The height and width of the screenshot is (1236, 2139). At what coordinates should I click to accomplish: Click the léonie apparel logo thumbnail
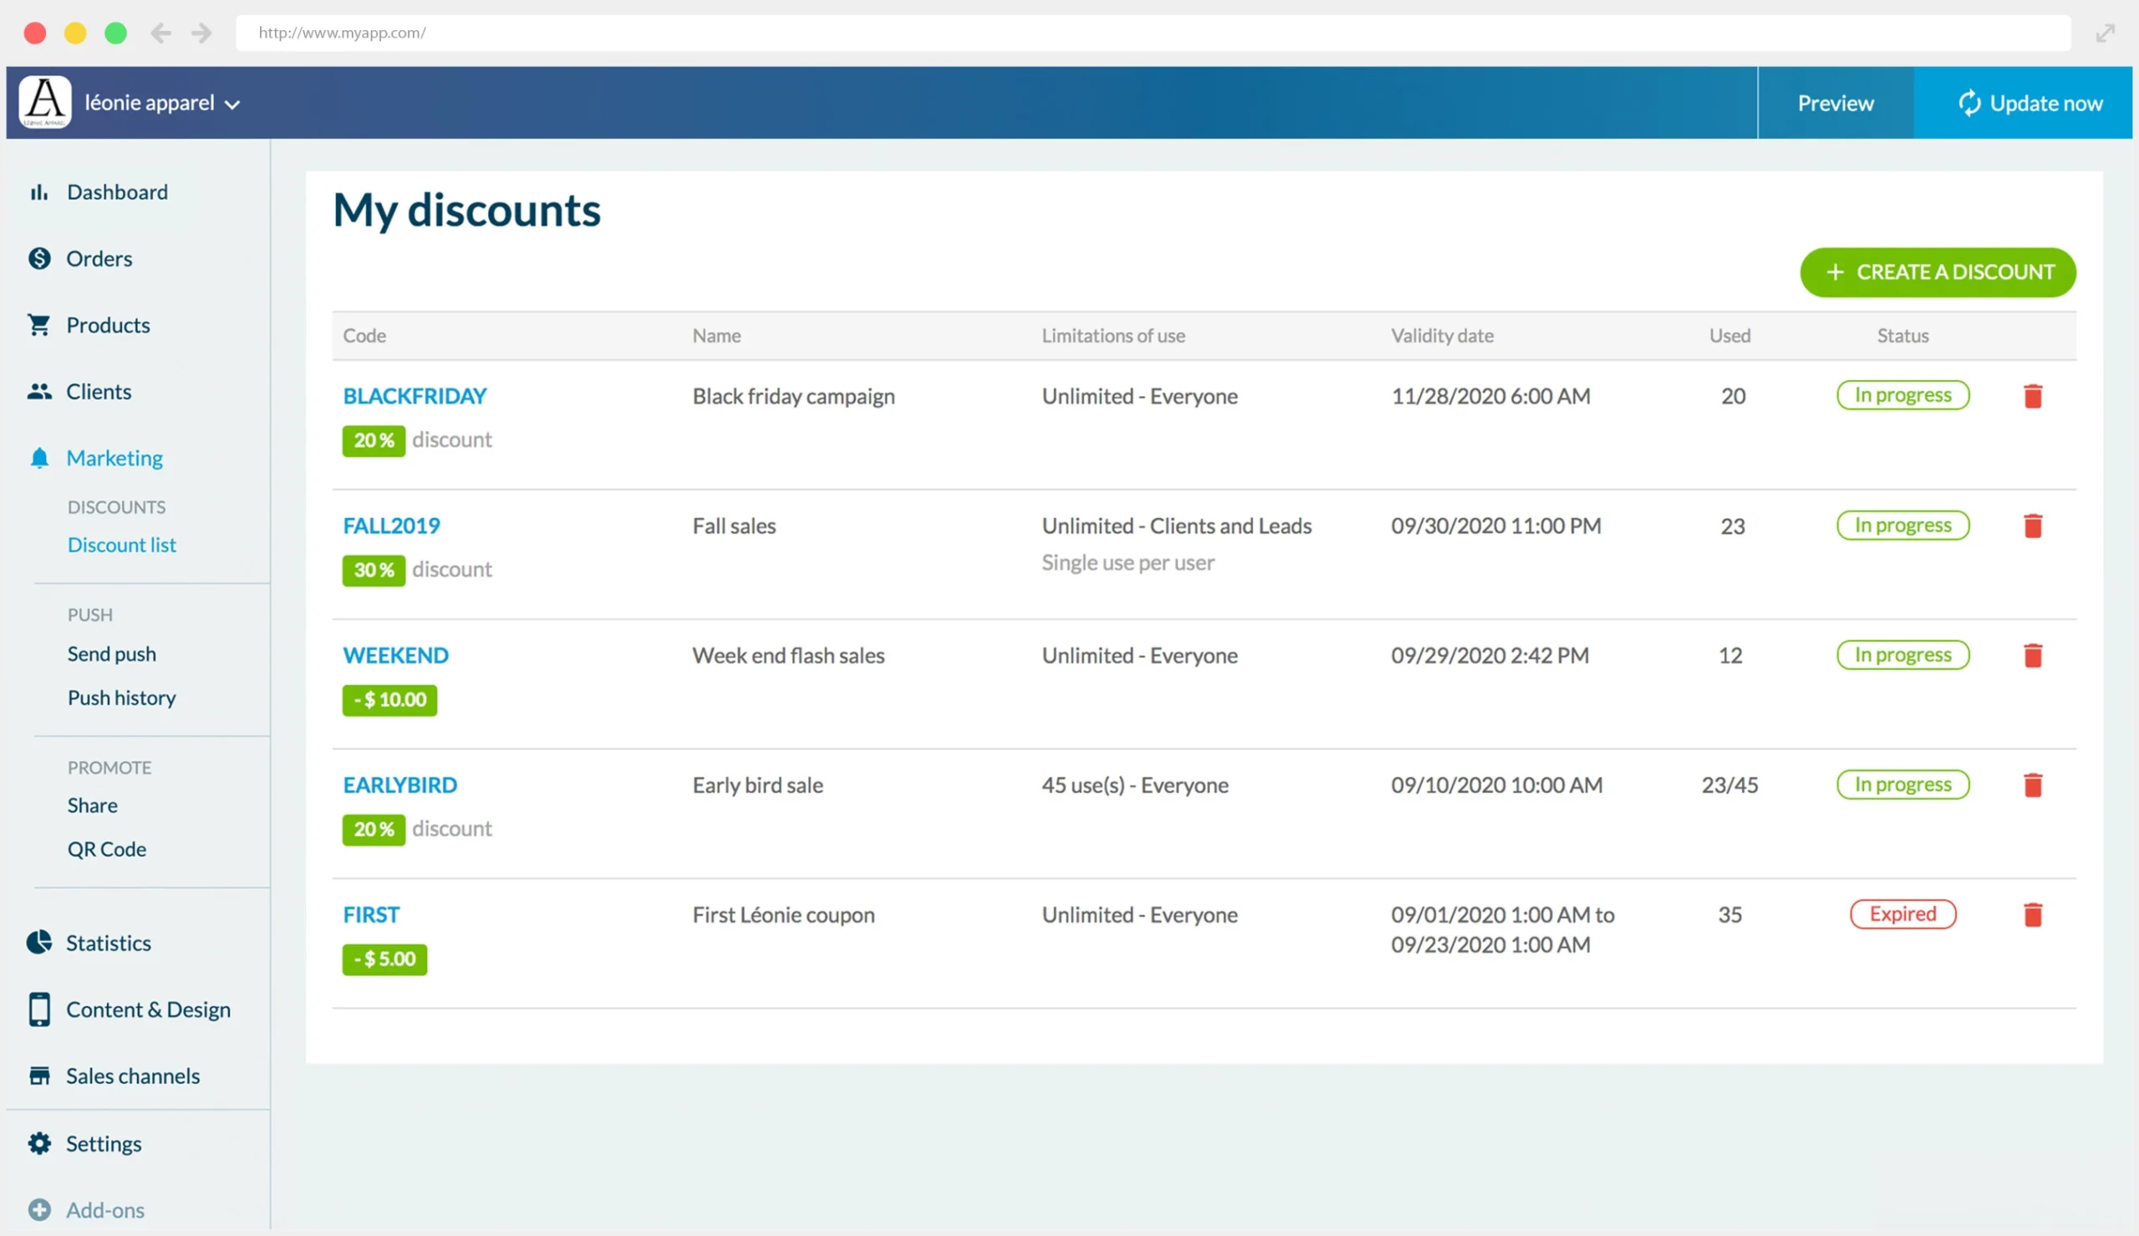tap(45, 103)
